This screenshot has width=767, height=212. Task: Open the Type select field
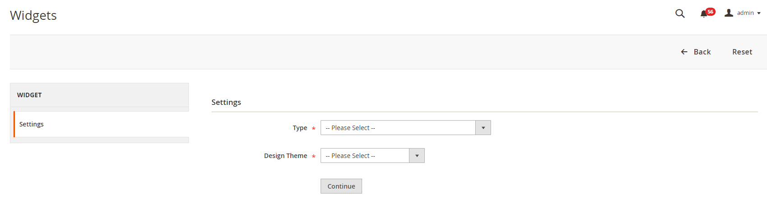tap(398, 128)
